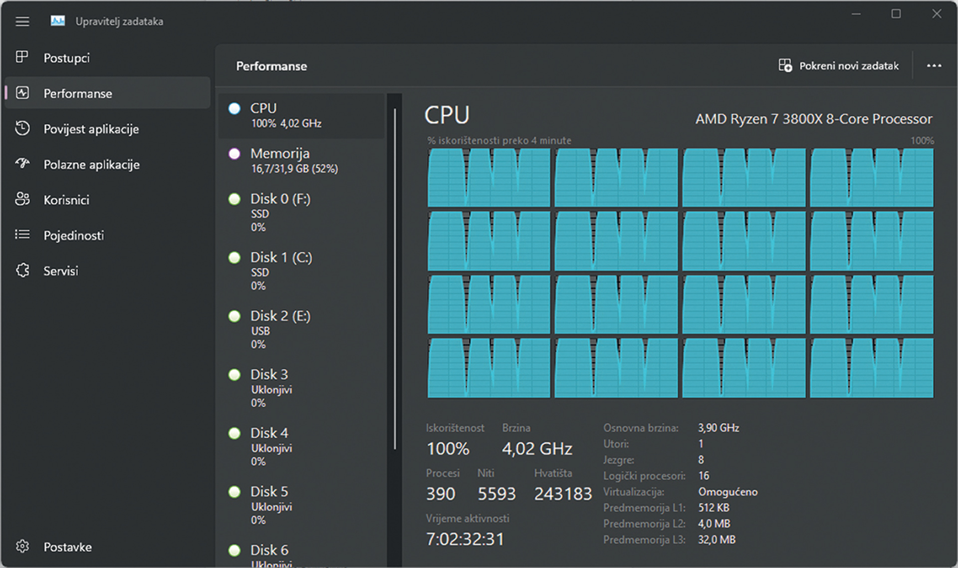Click the first logical processor graph
Screen dimensions: 958x568
[488, 178]
